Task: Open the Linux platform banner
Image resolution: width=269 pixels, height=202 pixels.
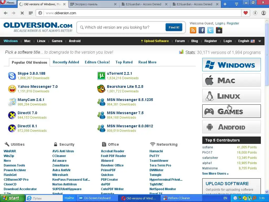Action: coord(231,95)
